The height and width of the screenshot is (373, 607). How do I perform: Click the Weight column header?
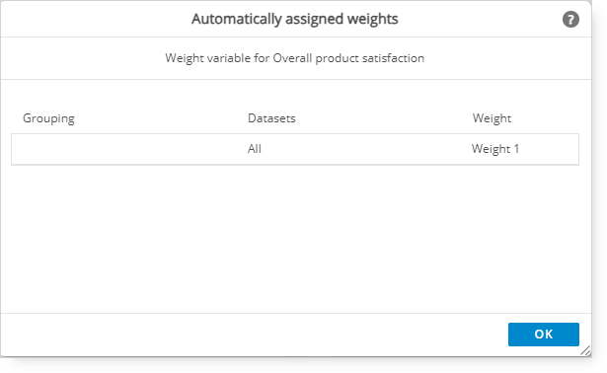[x=492, y=118]
